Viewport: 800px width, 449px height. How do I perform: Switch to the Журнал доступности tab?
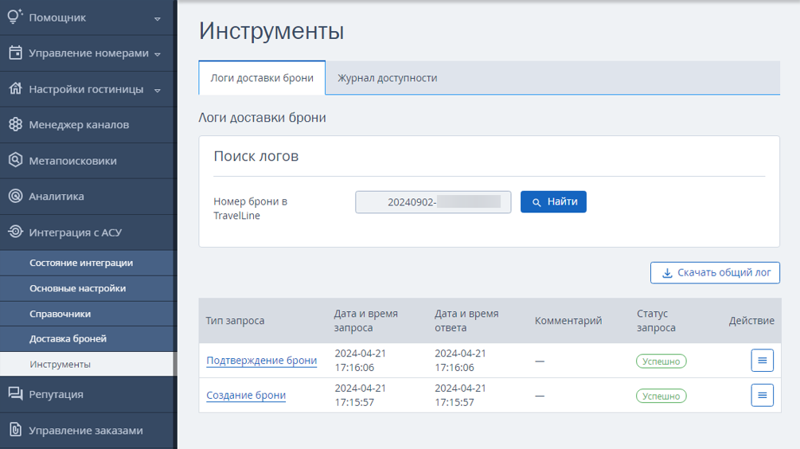pyautogui.click(x=387, y=78)
